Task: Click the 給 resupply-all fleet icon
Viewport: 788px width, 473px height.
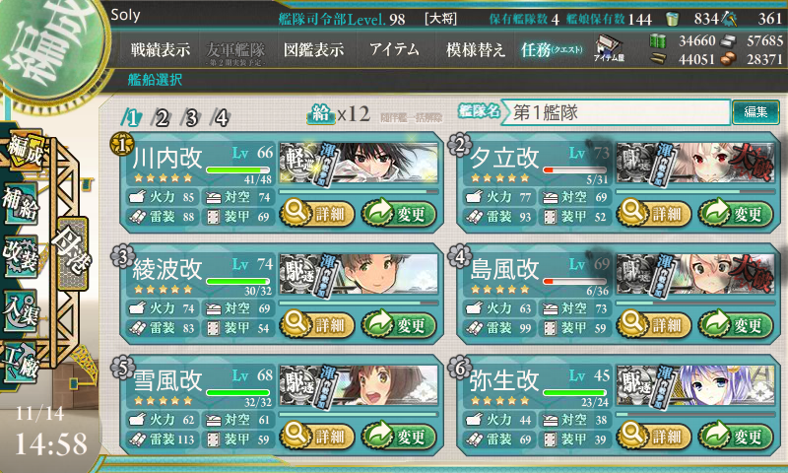Action: (321, 114)
